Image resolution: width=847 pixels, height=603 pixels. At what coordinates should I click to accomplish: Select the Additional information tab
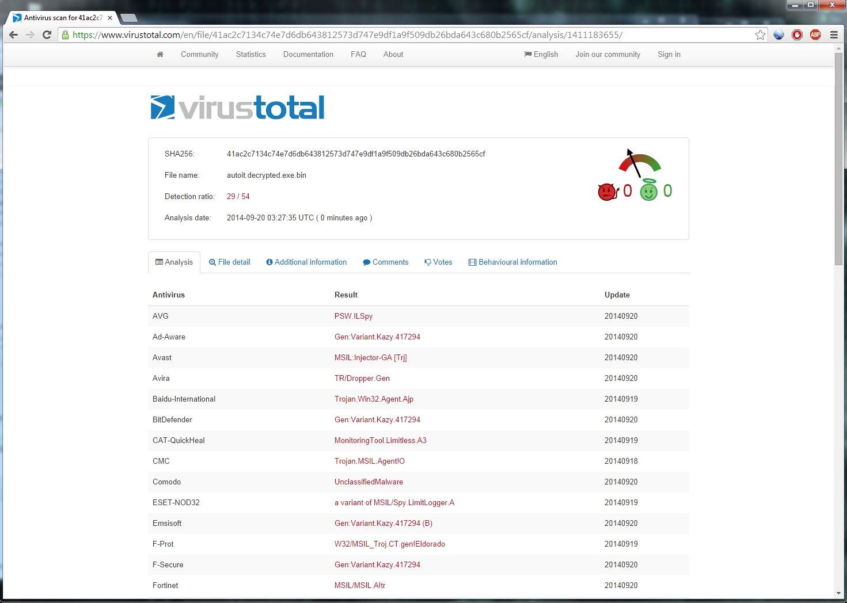pyautogui.click(x=306, y=262)
